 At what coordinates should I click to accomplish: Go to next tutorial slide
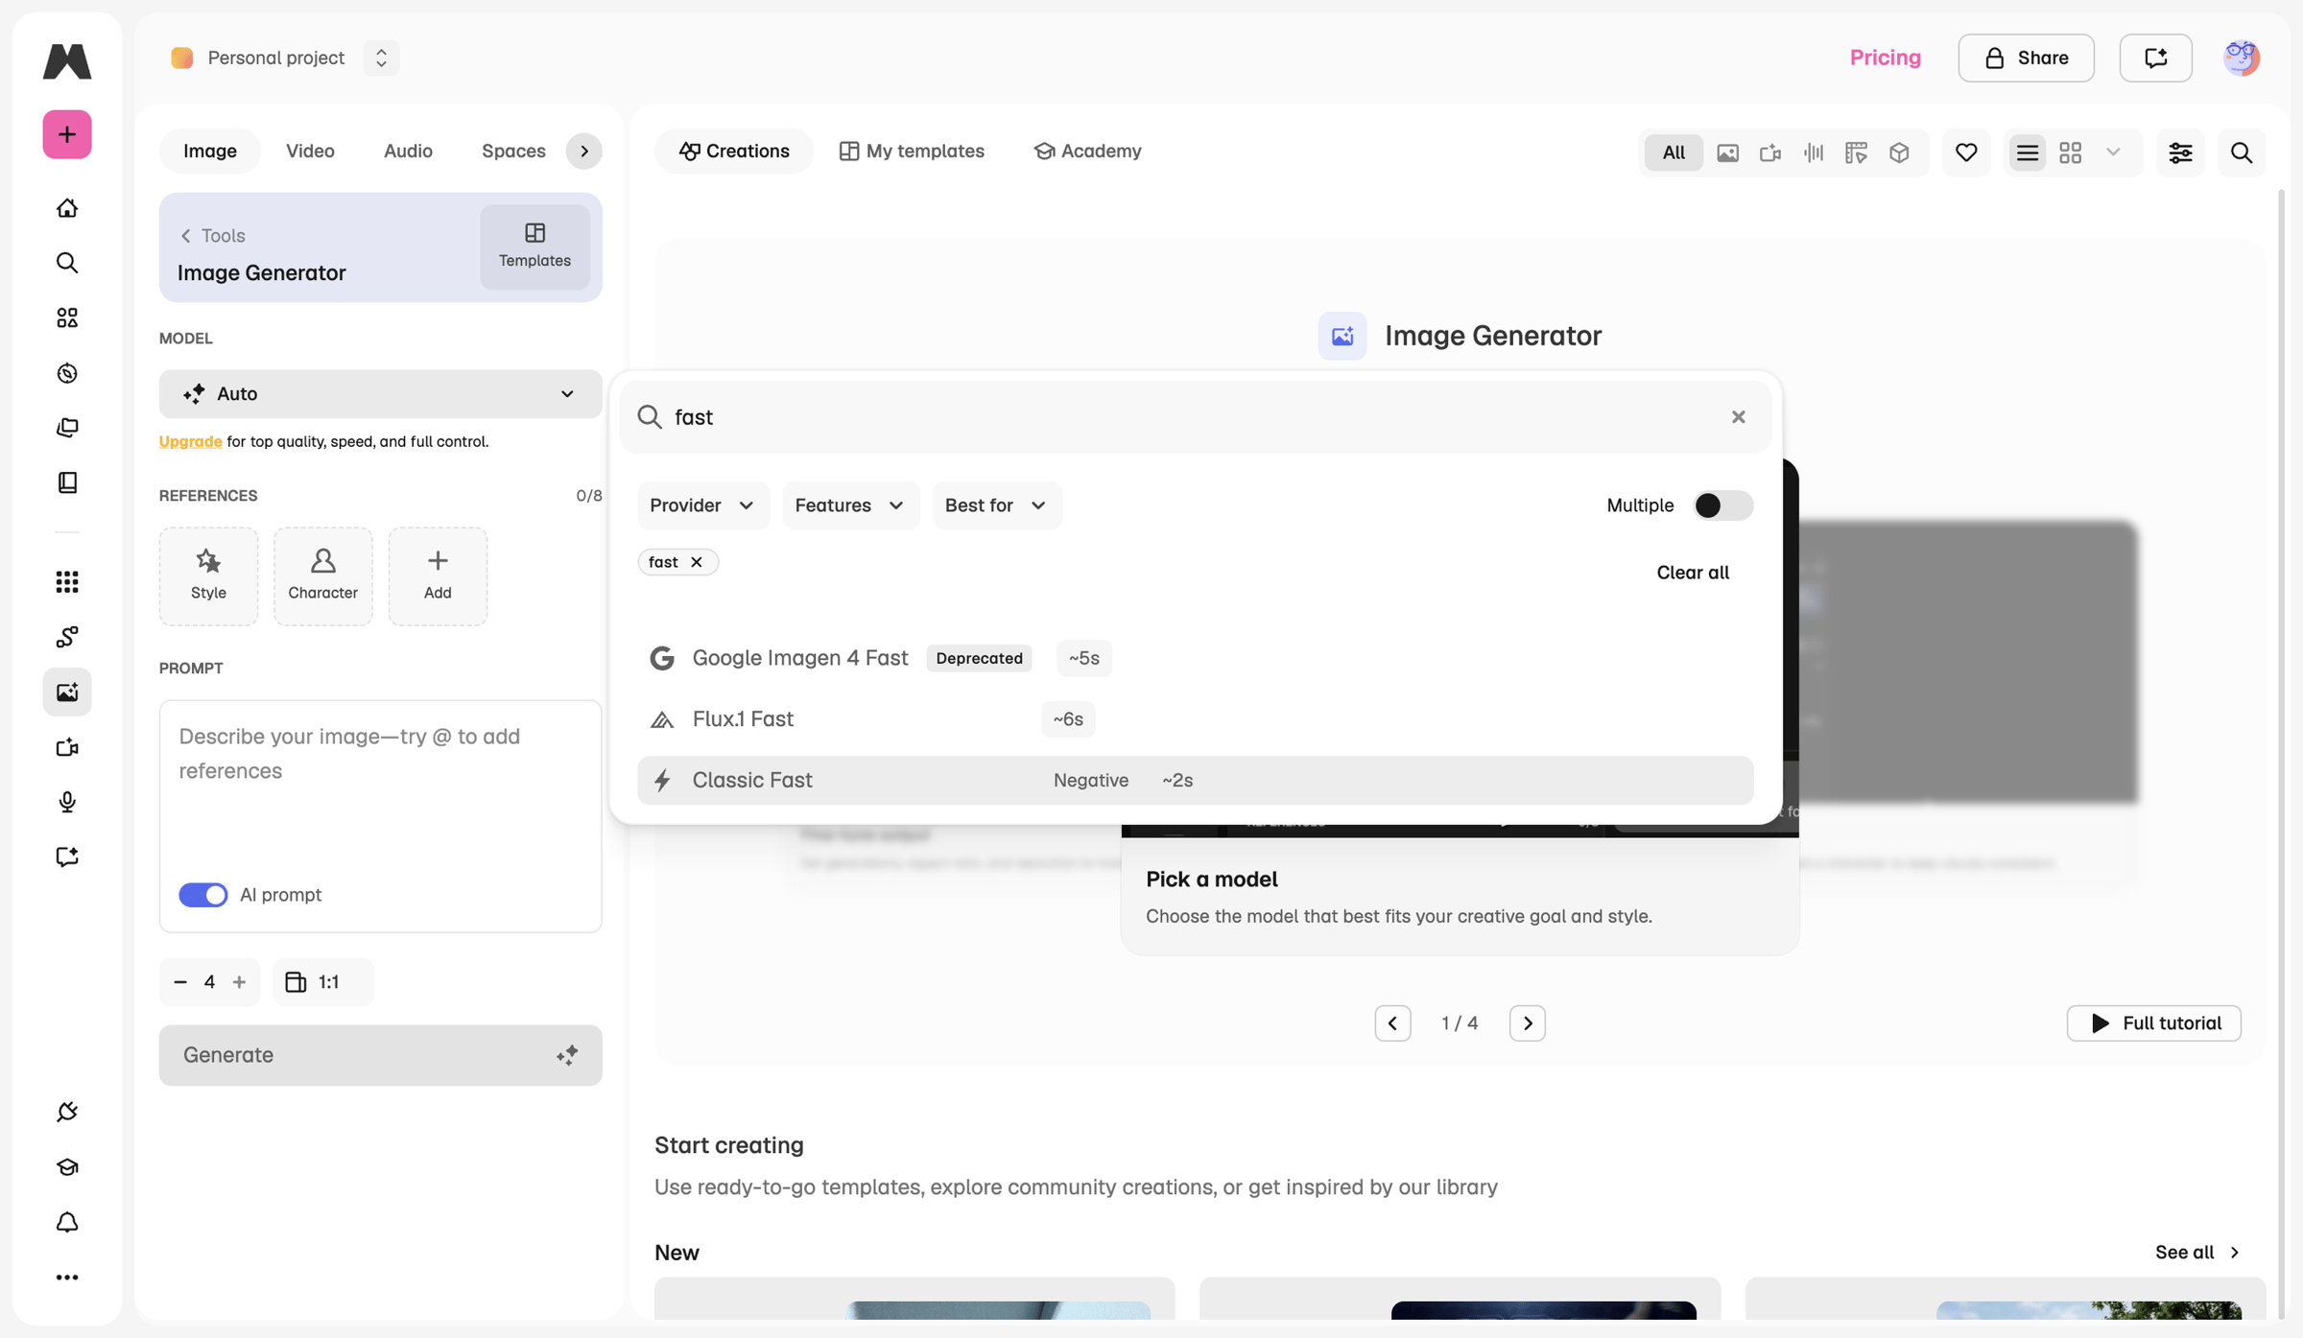click(1528, 1023)
